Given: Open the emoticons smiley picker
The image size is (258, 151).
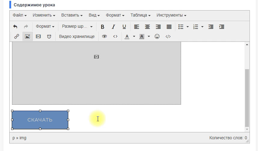Looking at the screenshot, I should [x=157, y=36].
